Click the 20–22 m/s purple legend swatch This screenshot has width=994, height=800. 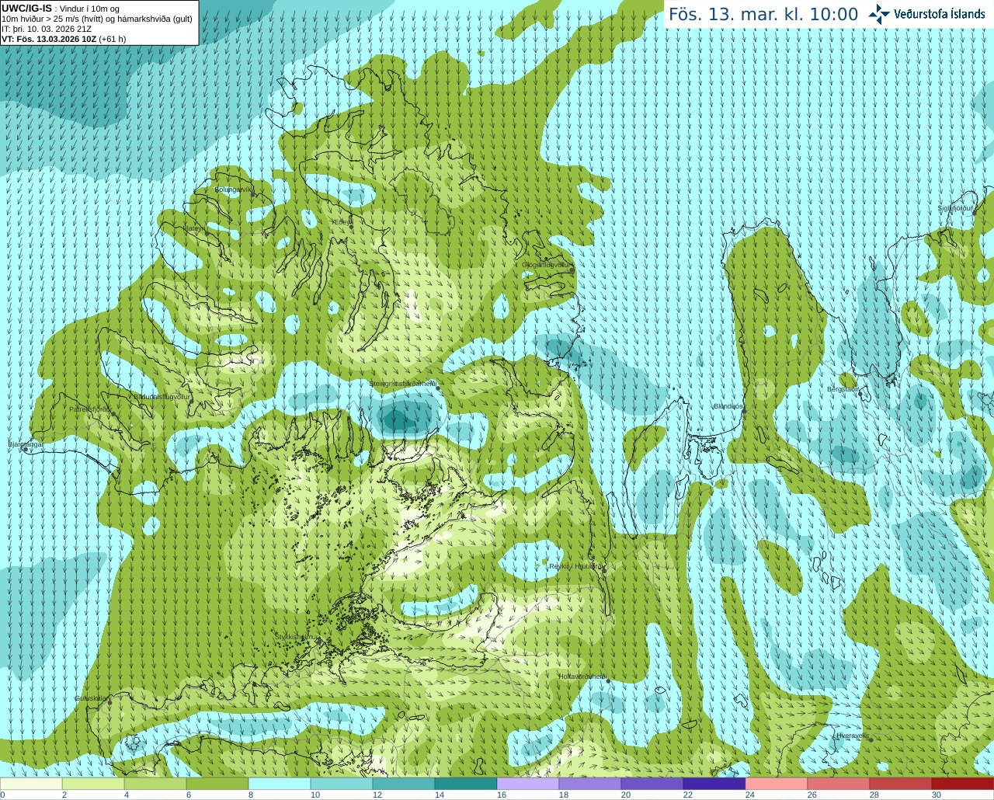click(652, 784)
